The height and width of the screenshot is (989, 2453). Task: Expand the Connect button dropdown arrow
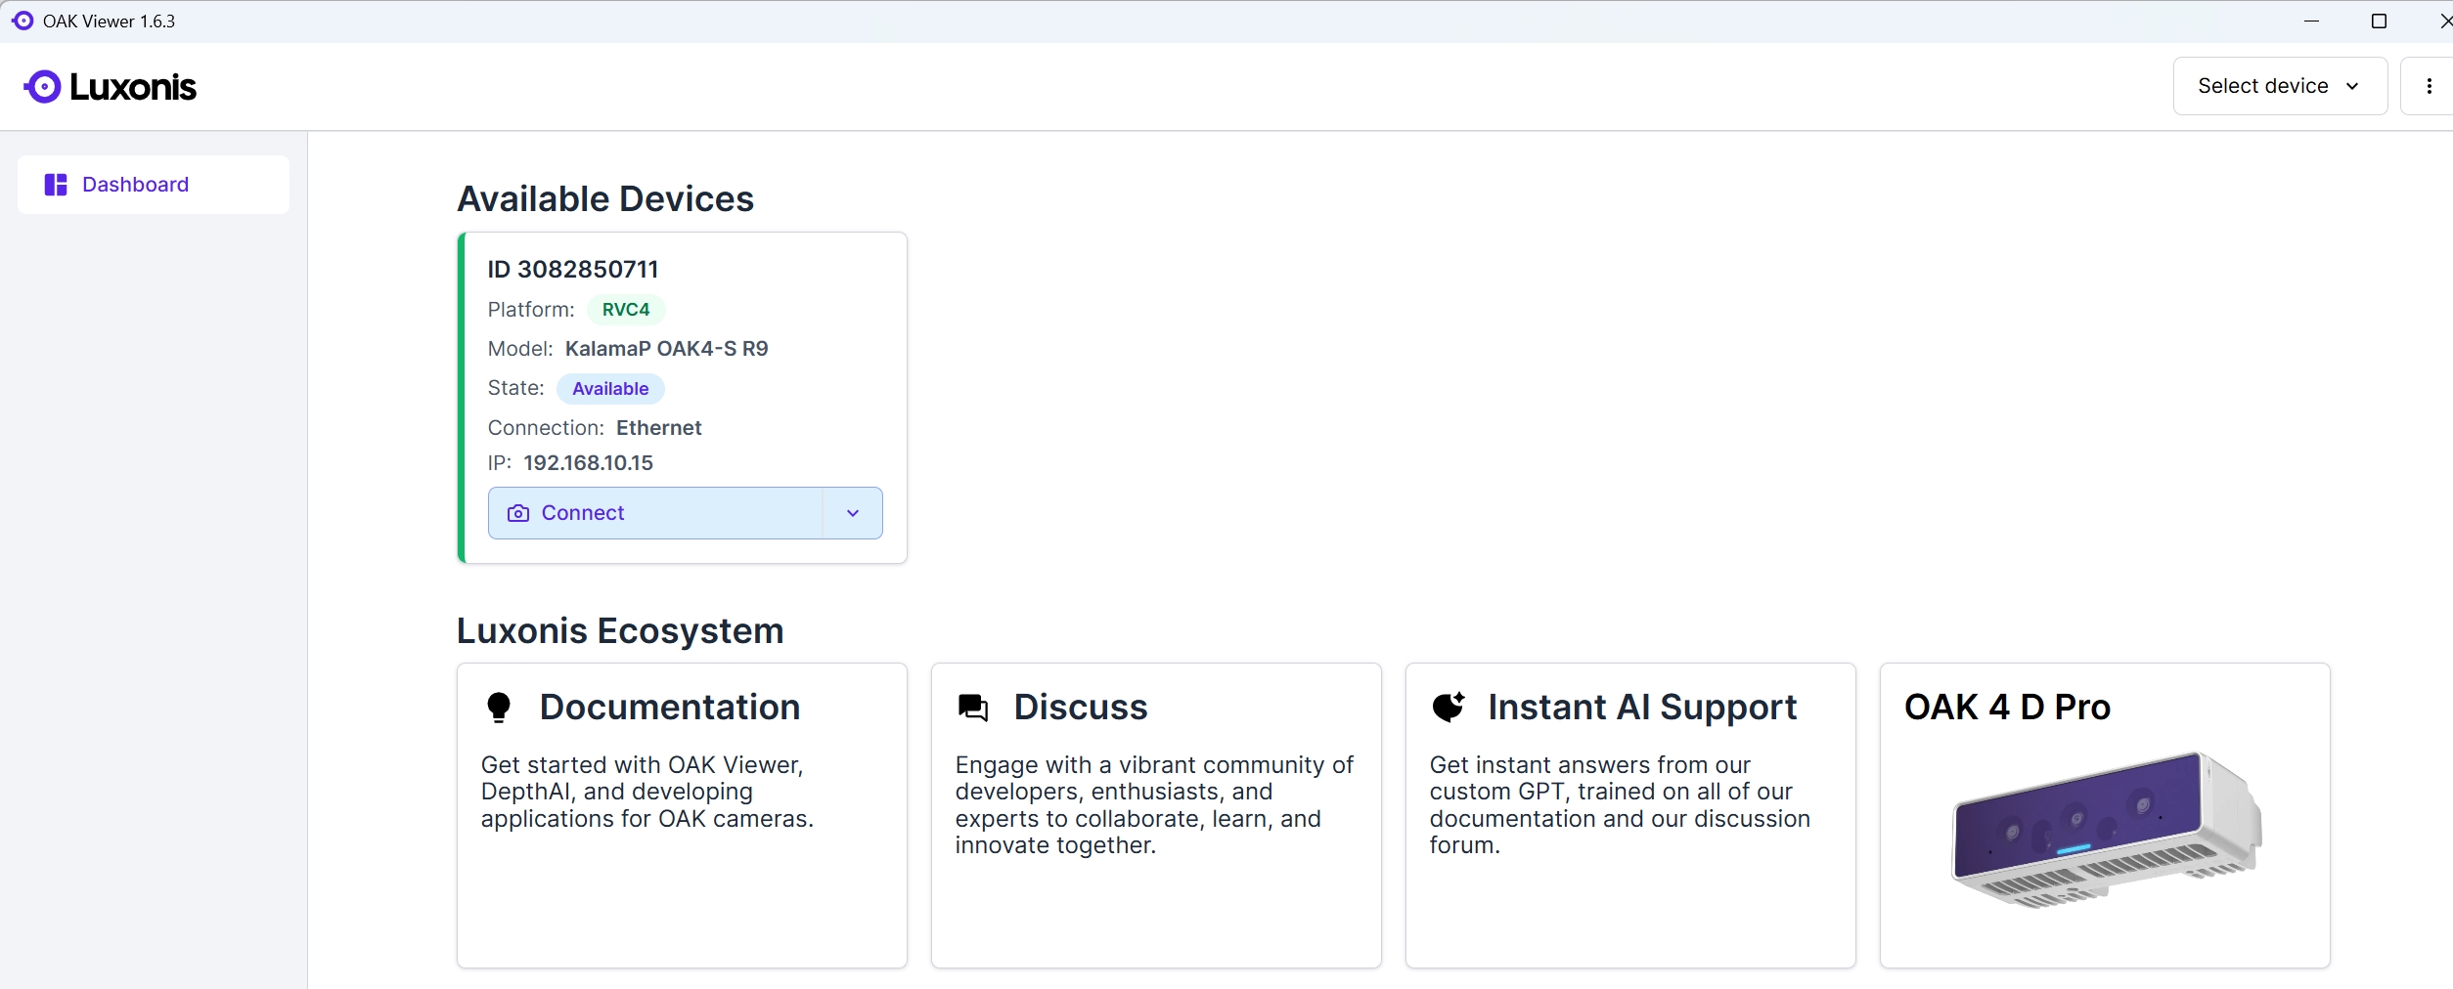852,513
